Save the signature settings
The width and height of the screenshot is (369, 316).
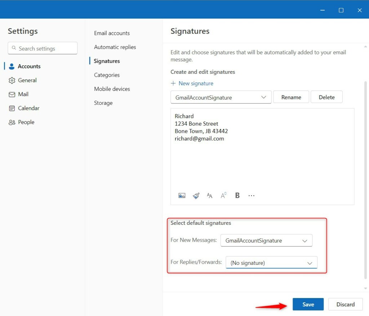coord(308,304)
